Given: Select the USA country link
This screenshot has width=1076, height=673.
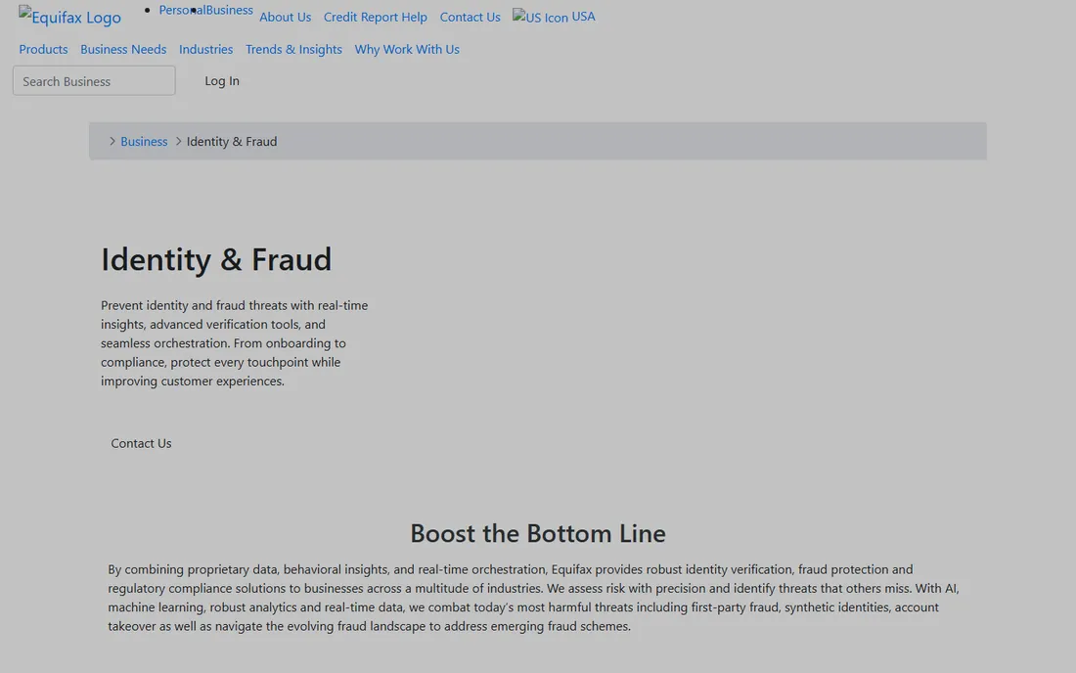Looking at the screenshot, I should (583, 17).
